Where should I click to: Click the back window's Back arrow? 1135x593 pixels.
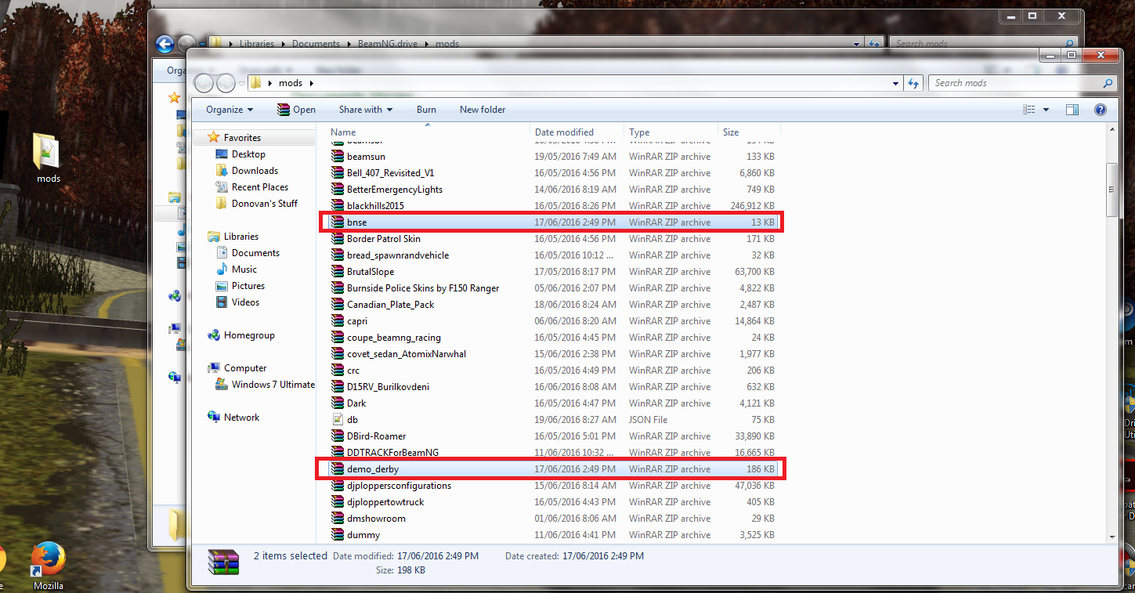point(164,44)
